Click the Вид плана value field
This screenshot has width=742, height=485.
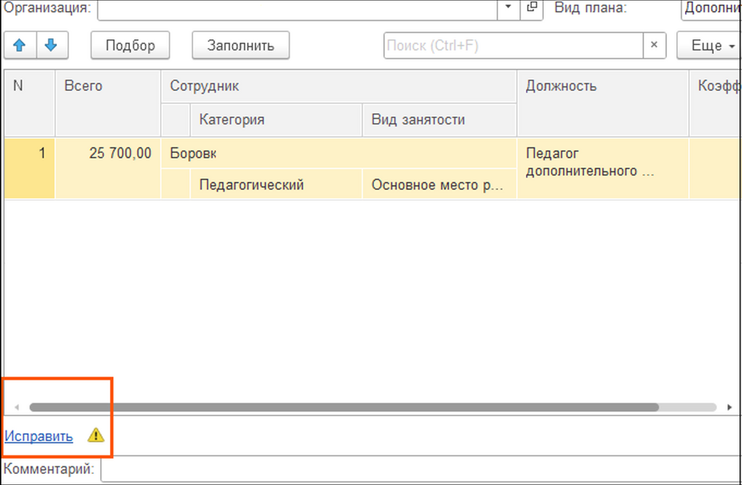coord(711,8)
